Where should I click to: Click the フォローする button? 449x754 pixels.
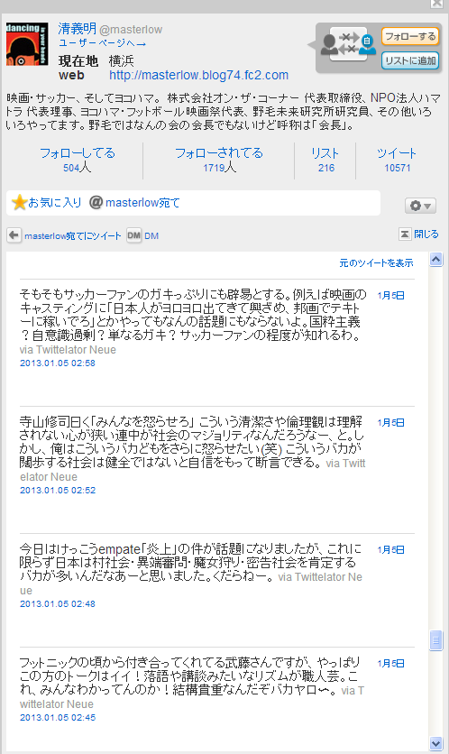pyautogui.click(x=410, y=37)
